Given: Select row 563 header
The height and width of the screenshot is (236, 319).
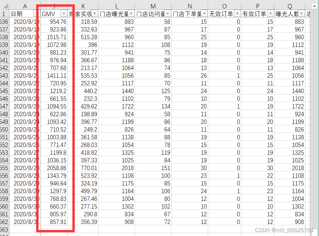Looking at the screenshot, I should 4,230.
